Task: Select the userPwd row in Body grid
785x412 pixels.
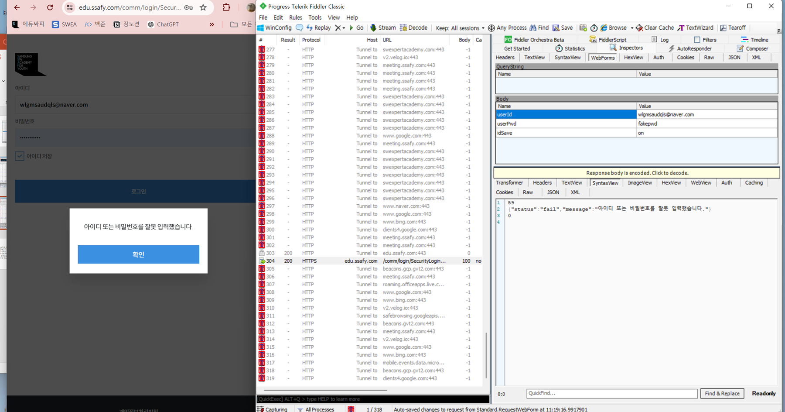Action: (637, 124)
